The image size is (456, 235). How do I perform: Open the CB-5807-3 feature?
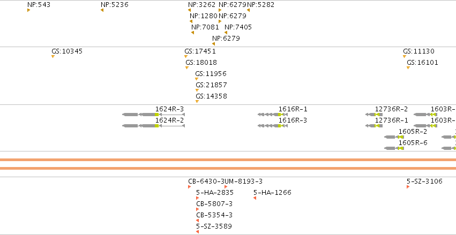coord(198,209)
